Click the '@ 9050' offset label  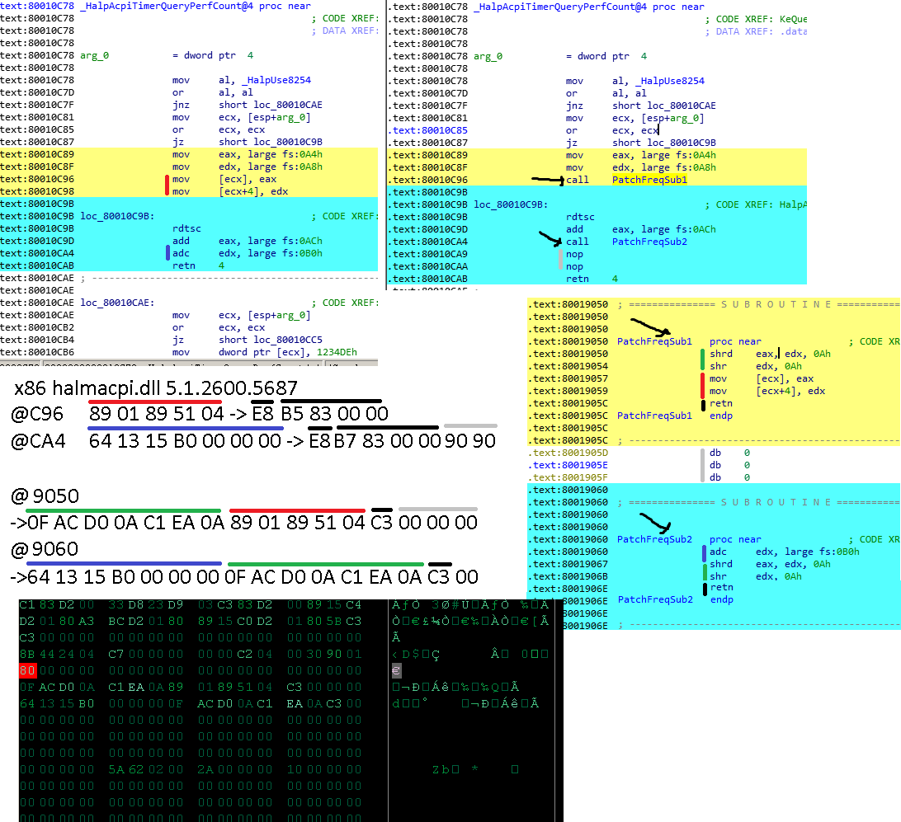45,496
